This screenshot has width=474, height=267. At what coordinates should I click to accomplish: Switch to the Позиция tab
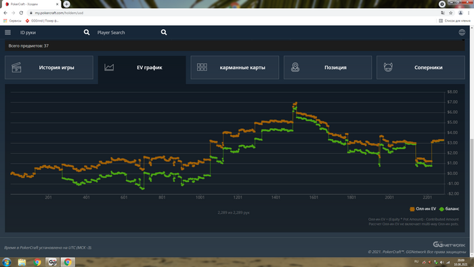tap(328, 68)
